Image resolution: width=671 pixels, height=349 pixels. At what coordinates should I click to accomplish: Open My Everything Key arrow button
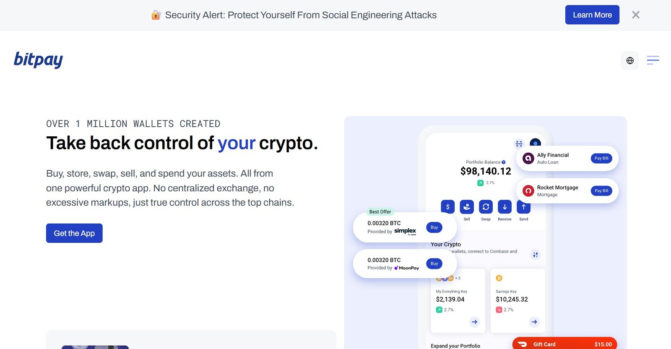tap(474, 322)
